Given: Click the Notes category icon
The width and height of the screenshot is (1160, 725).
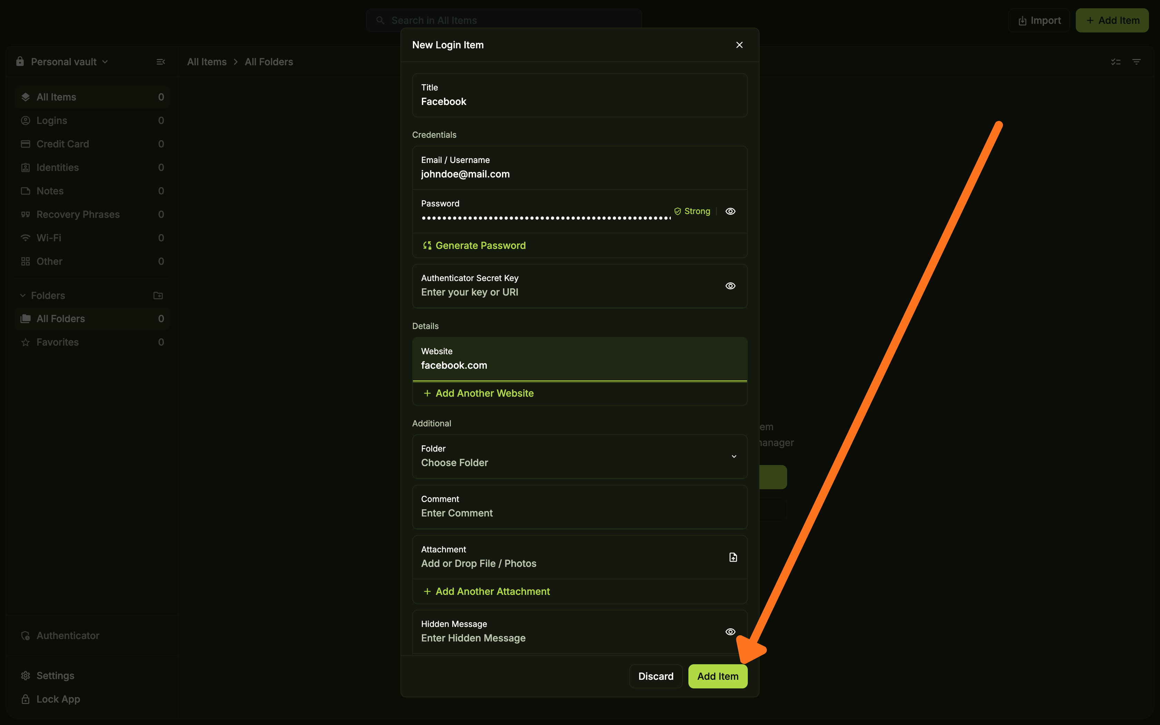Looking at the screenshot, I should click(x=26, y=191).
